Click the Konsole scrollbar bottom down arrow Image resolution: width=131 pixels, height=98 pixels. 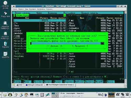coord(125,82)
